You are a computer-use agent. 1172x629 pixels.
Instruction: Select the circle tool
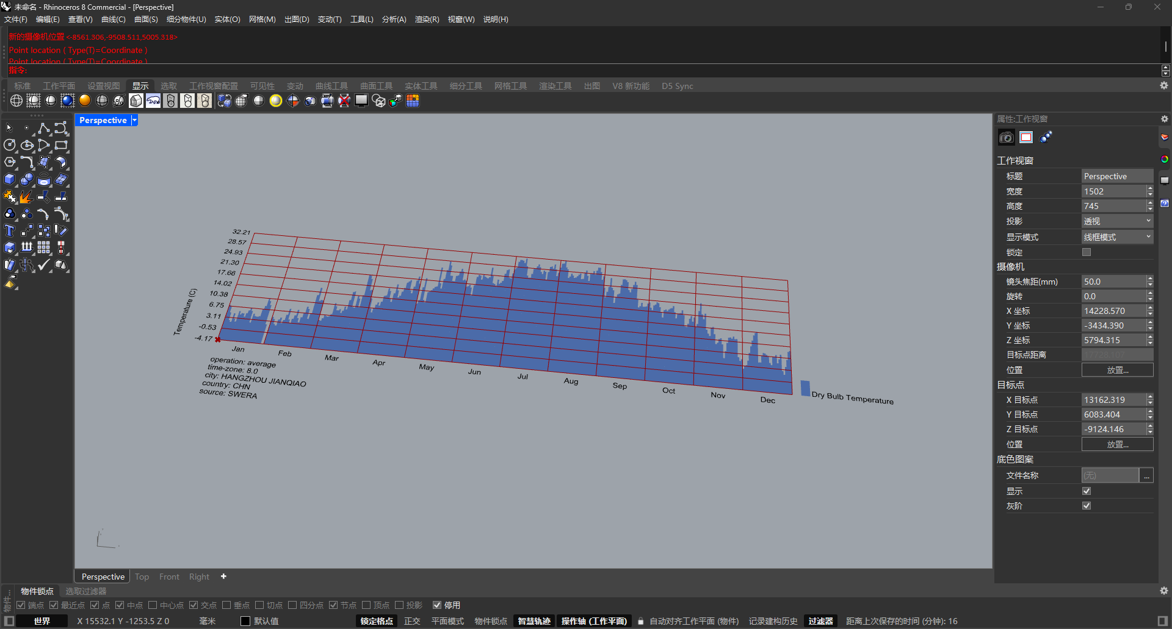tap(10, 145)
